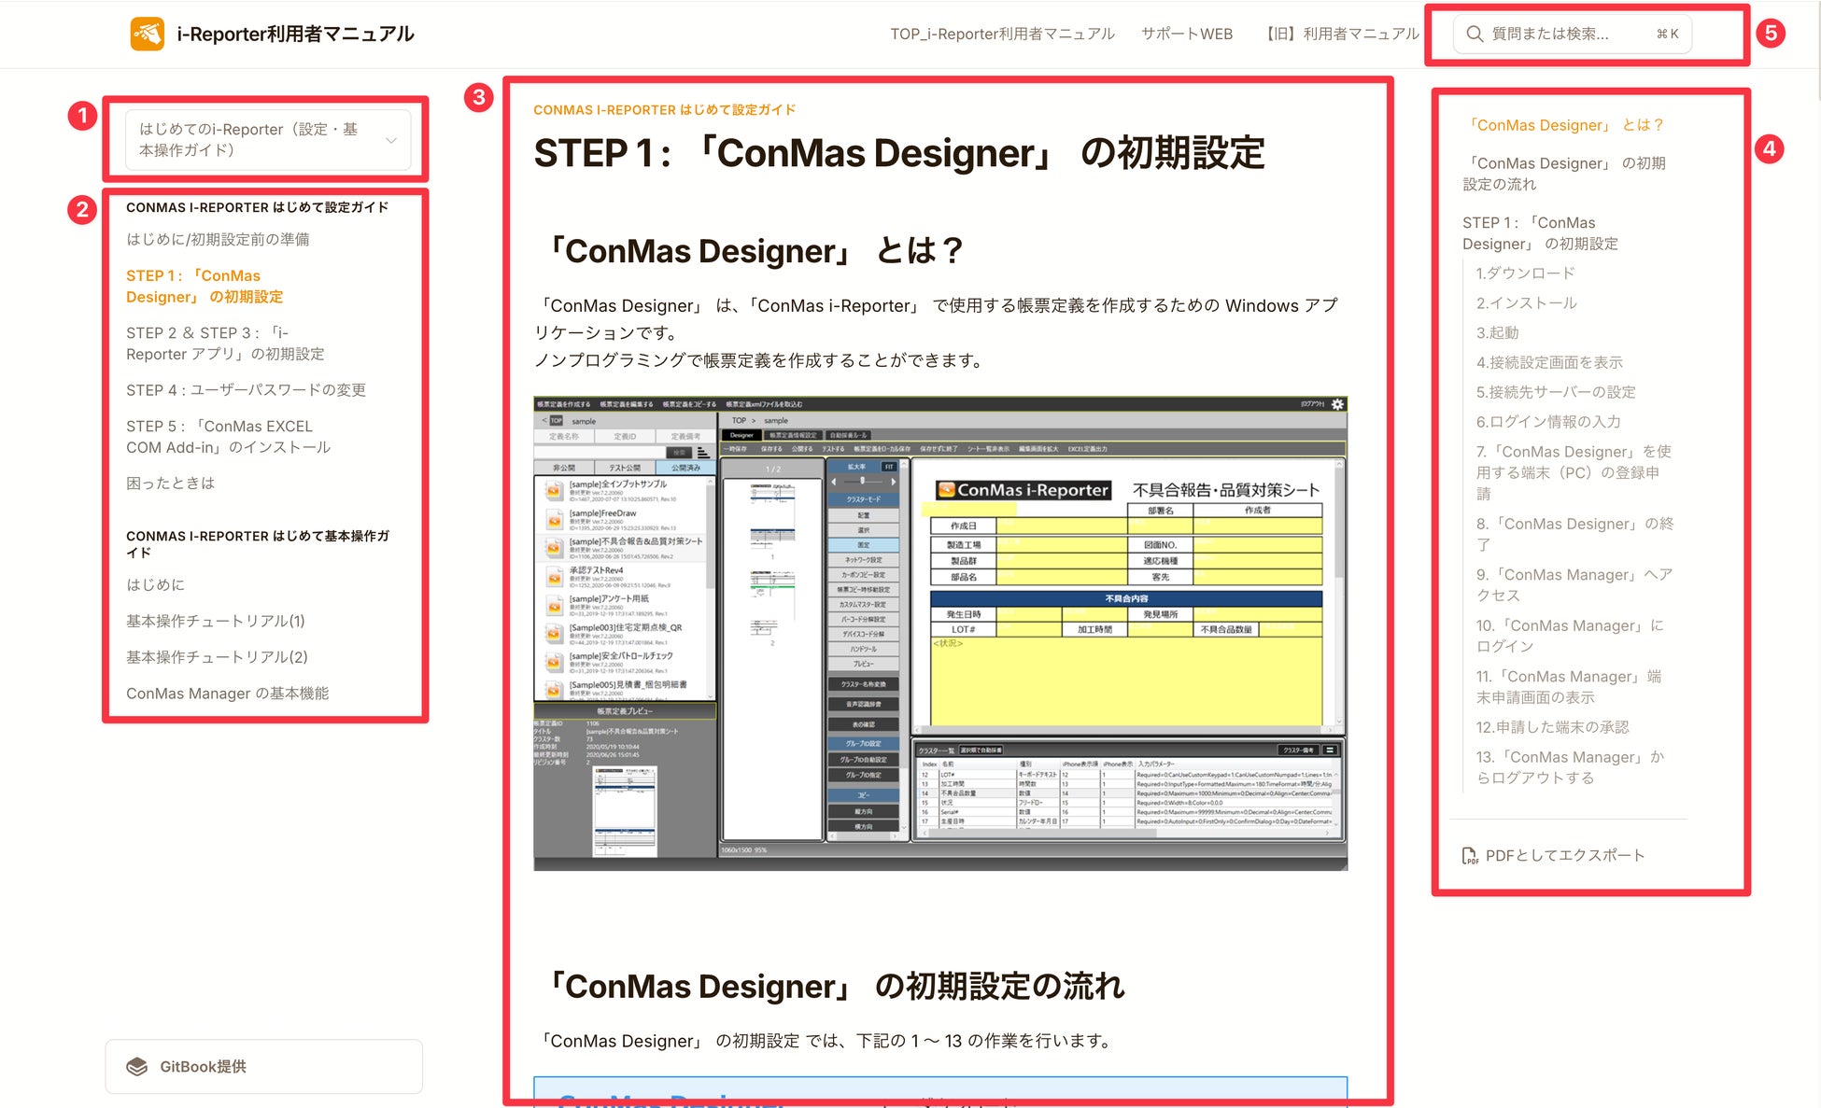Click the PDF export icon
Viewport: 1821px width, 1108px height.
[1469, 855]
